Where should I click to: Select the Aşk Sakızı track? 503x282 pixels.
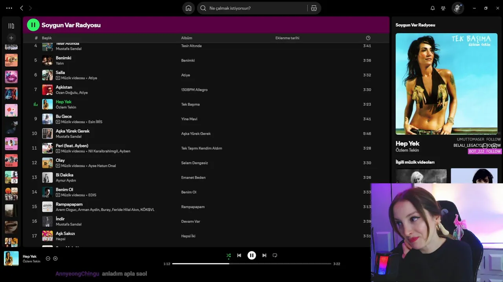[x=206, y=236]
